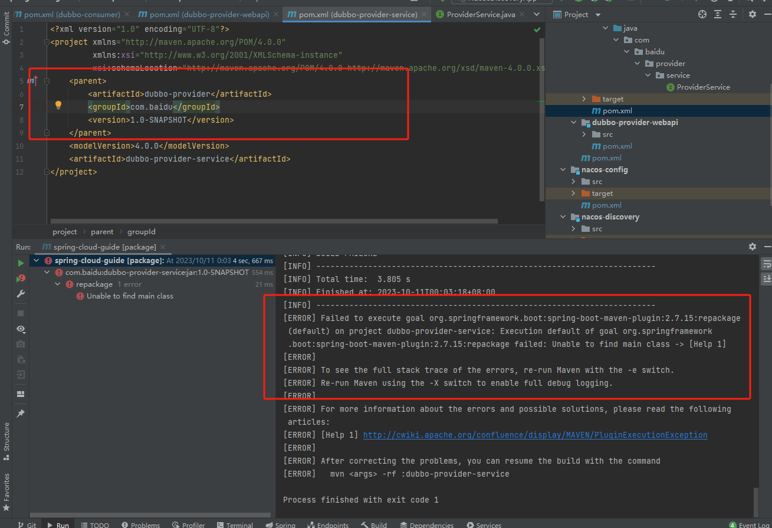
Task: Switch to pom.xml (dubbo-provider-webapi) tab
Action: coord(209,14)
